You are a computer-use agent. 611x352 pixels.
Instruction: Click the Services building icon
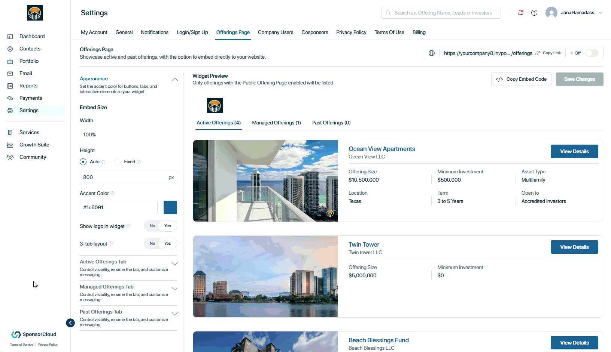(x=10, y=133)
